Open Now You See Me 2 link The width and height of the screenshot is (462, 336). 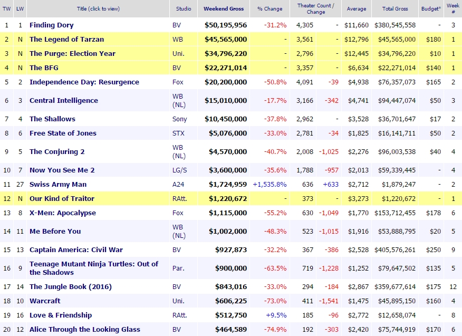click(x=62, y=170)
